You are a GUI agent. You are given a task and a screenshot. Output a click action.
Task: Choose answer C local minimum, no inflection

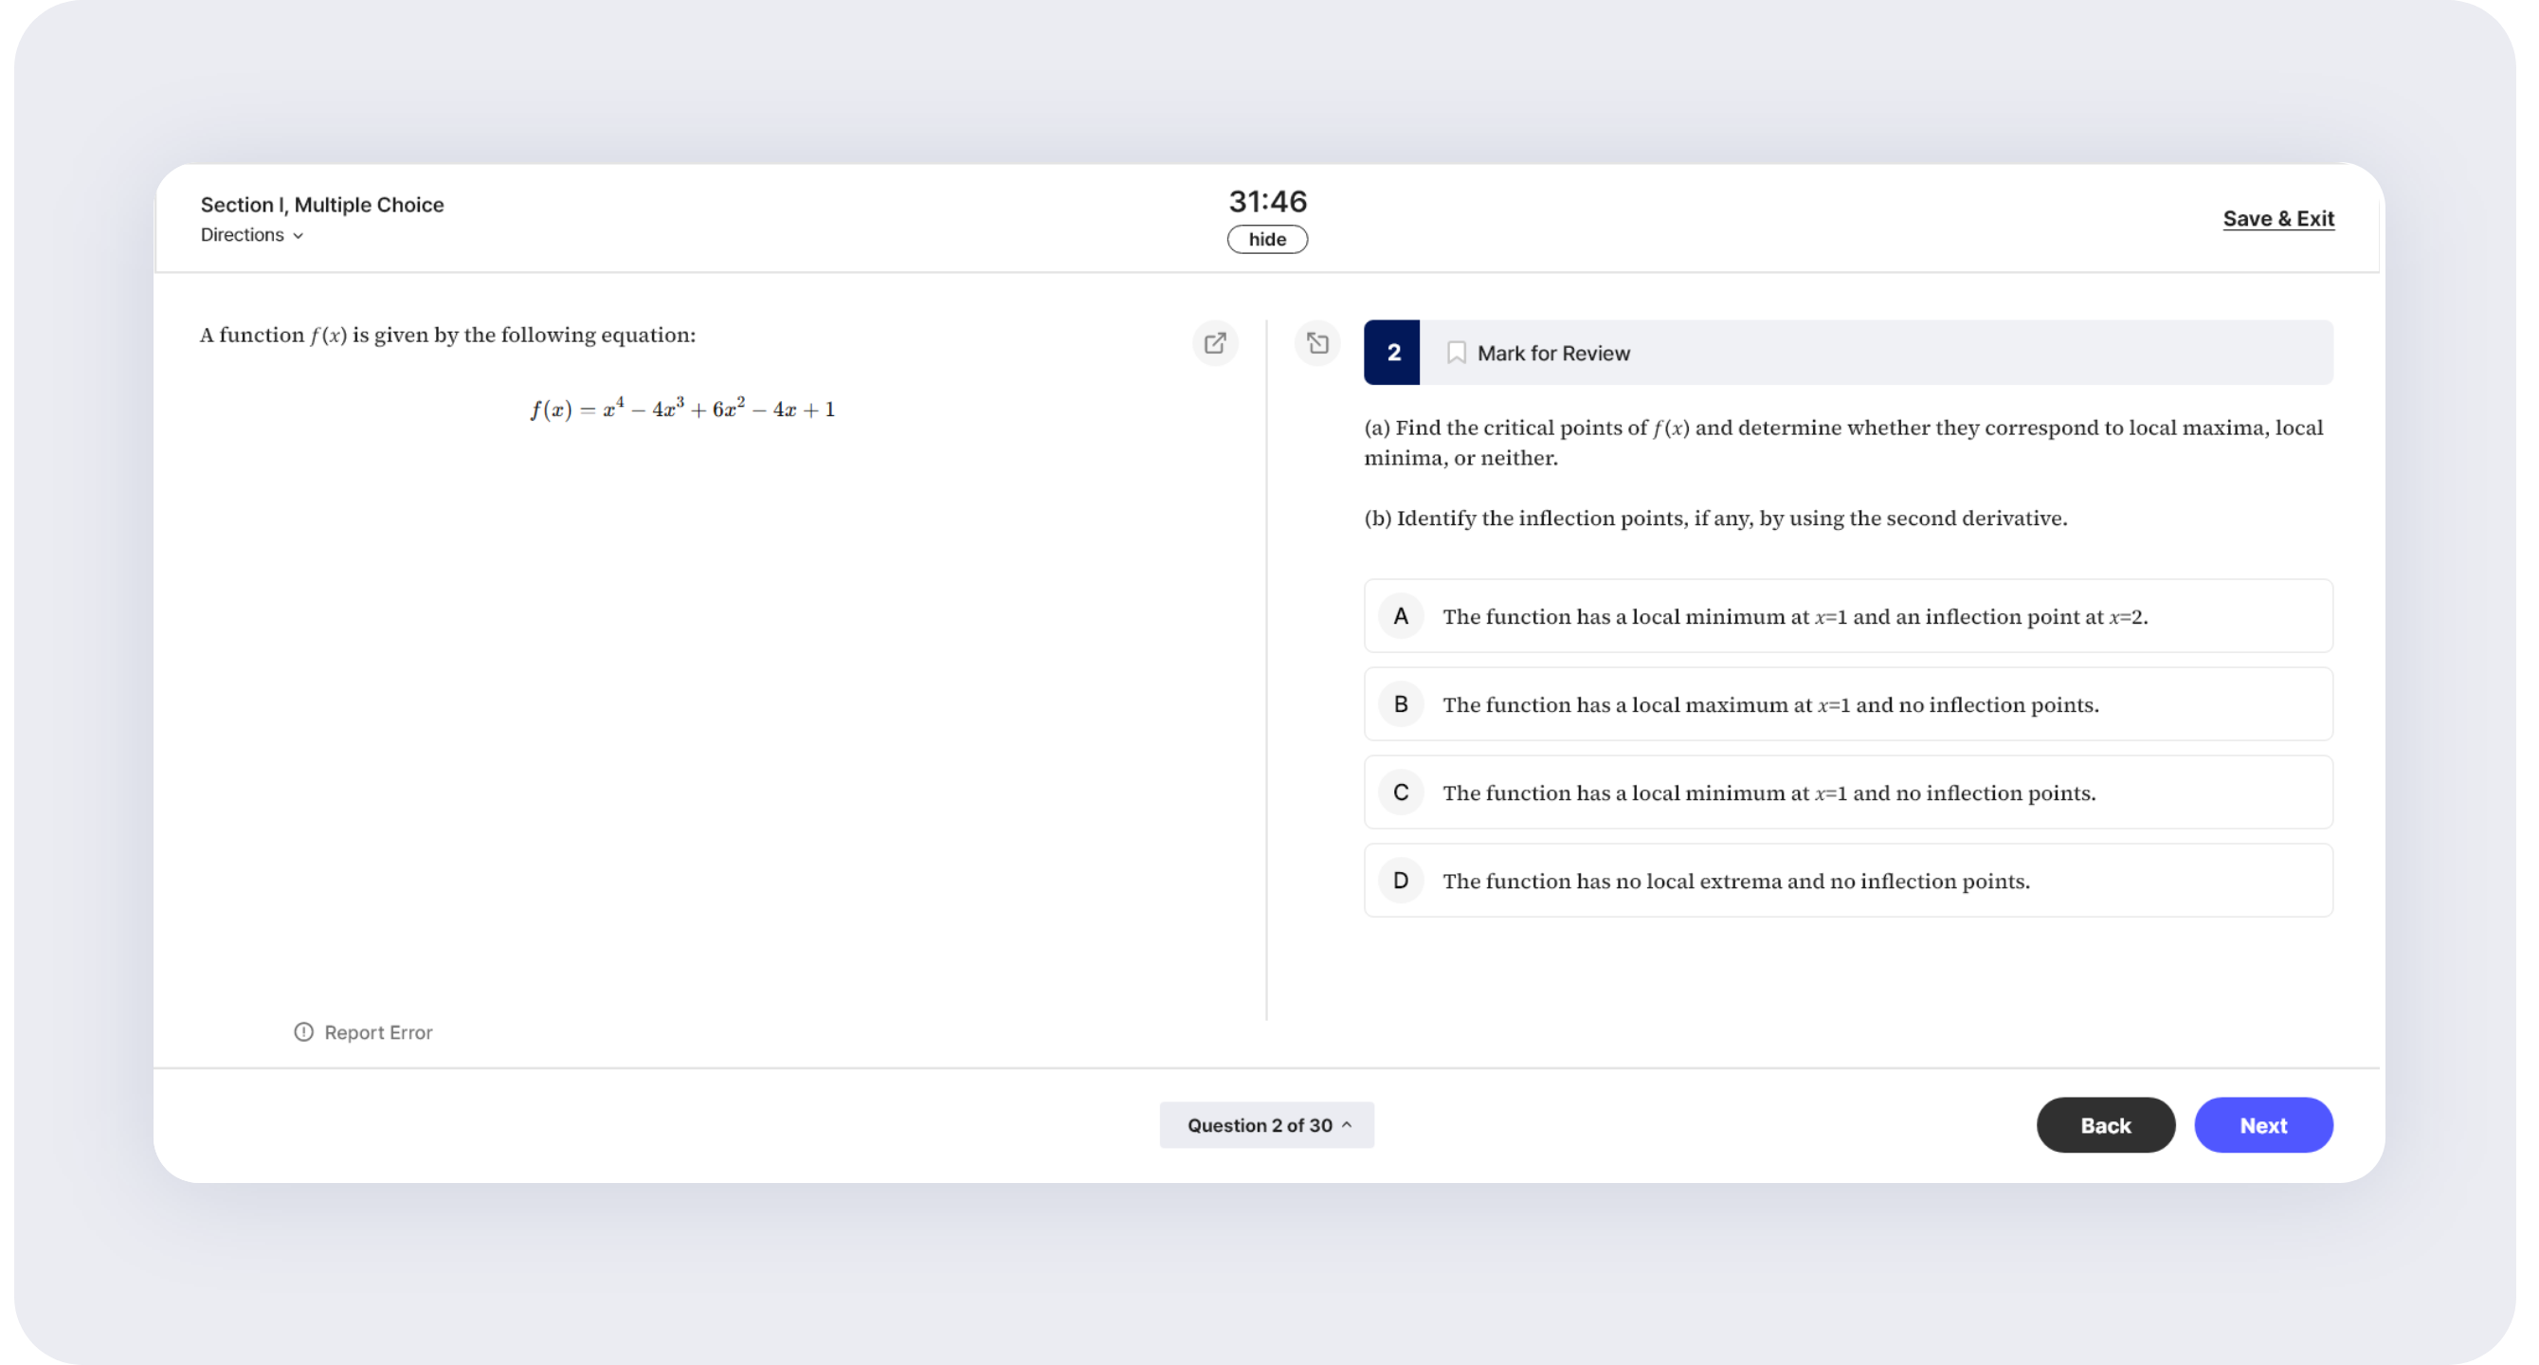pyautogui.click(x=1768, y=792)
